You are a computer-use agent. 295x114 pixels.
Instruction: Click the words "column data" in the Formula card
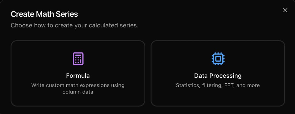click(78, 92)
